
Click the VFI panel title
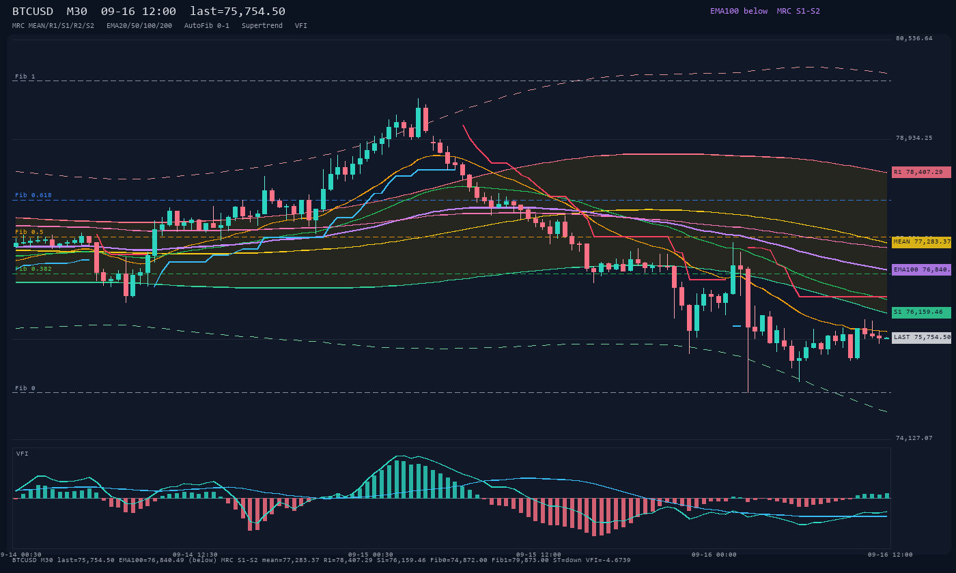point(23,454)
